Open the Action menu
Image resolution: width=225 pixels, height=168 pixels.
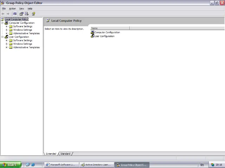coord(13,8)
